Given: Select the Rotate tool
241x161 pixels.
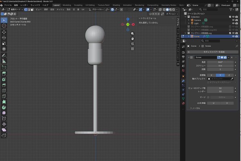Looking at the screenshot, I should (x=4, y=38).
